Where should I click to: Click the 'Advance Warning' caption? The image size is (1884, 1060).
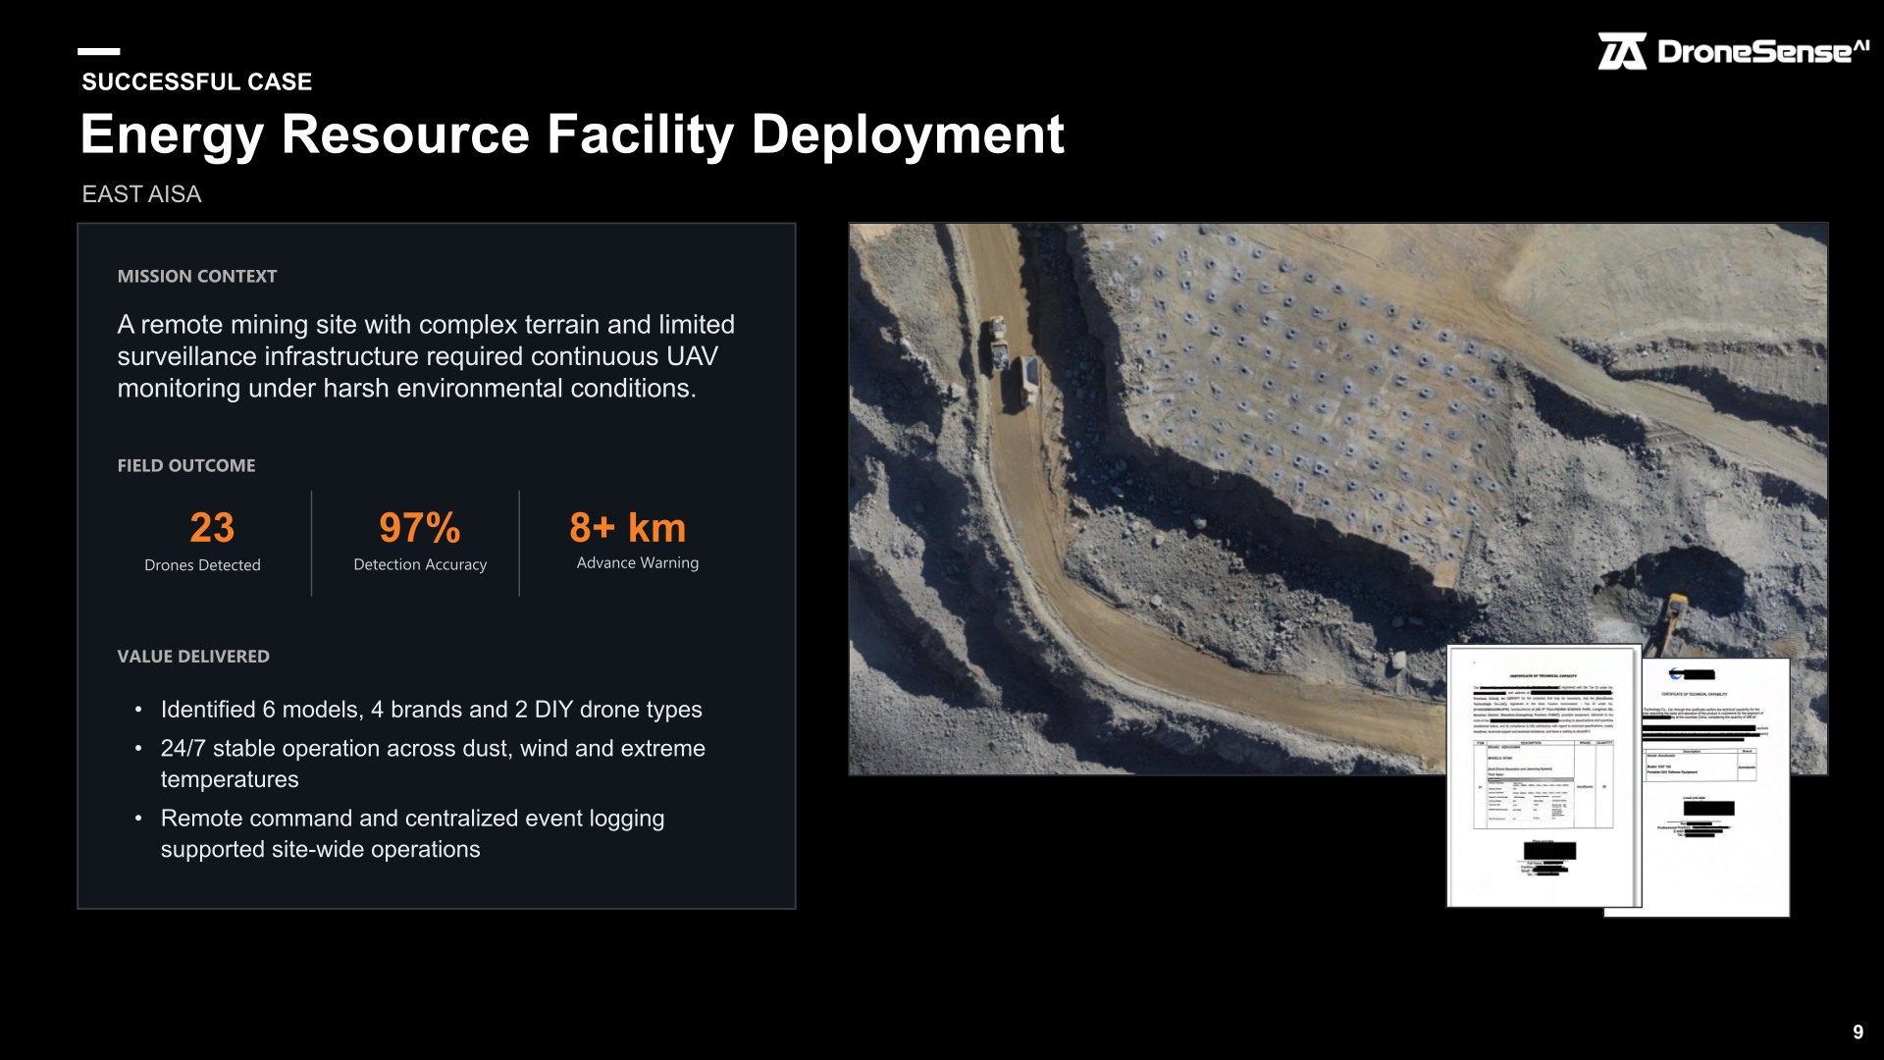638,562
